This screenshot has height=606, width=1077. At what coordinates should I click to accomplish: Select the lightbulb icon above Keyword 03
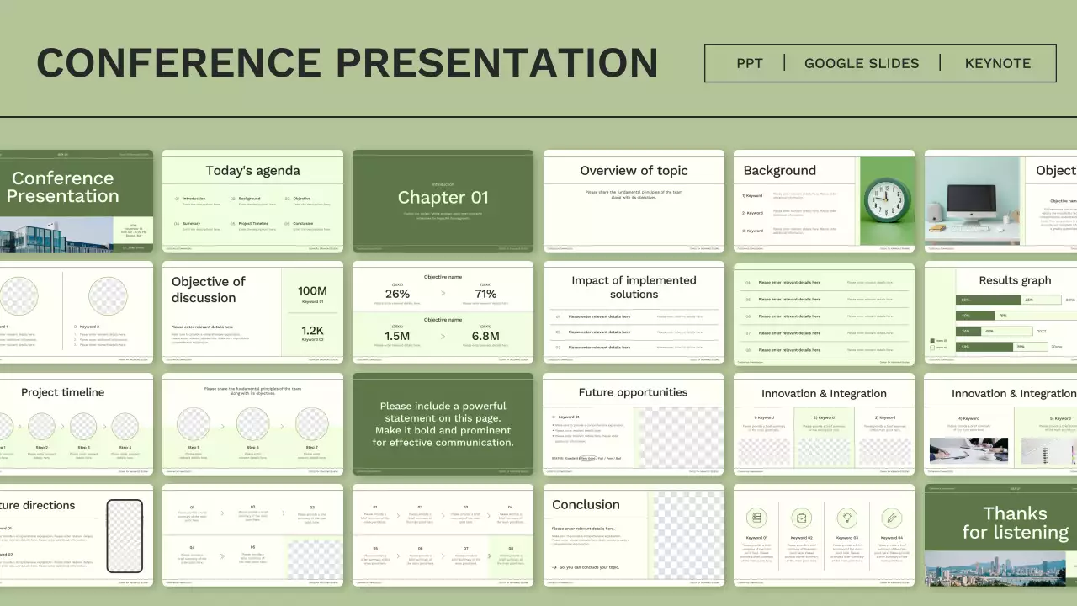847,518
